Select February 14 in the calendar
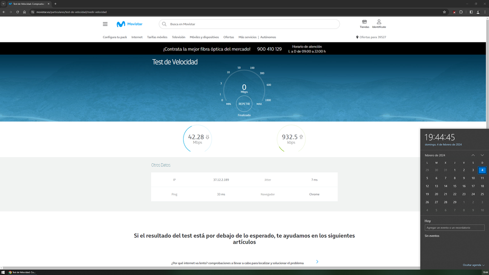The width and height of the screenshot is (489, 275). tap(445, 186)
